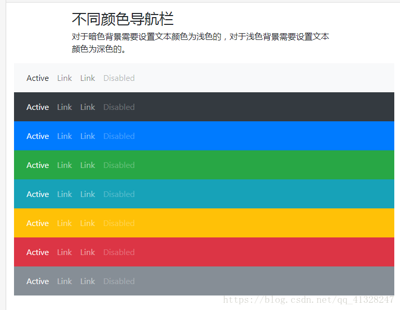
Task: Click Disabled in the green navbar
Action: click(x=119, y=165)
